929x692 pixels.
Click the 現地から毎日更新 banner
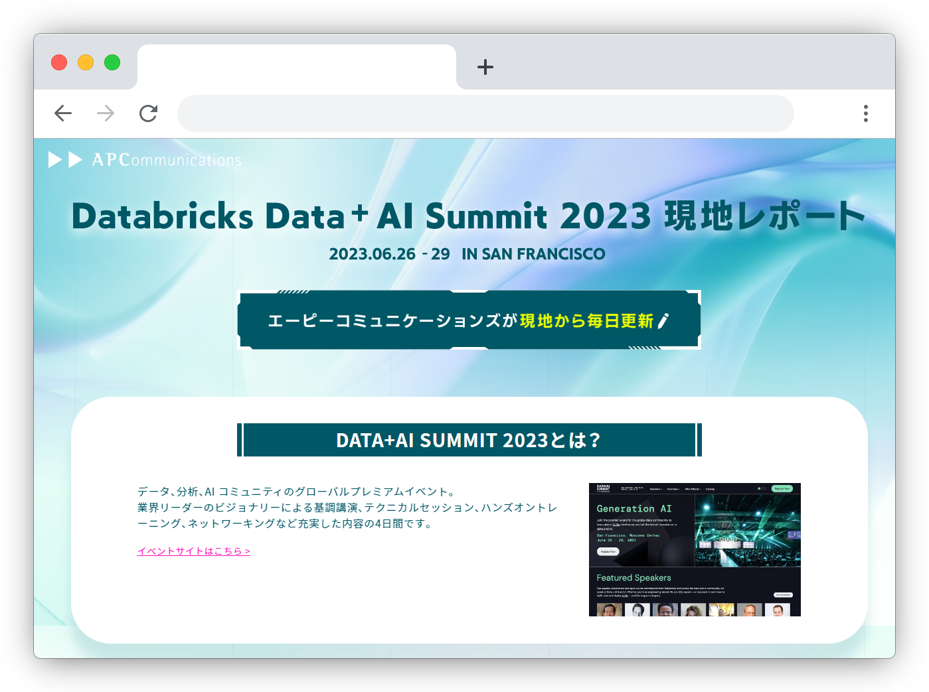[x=469, y=320]
